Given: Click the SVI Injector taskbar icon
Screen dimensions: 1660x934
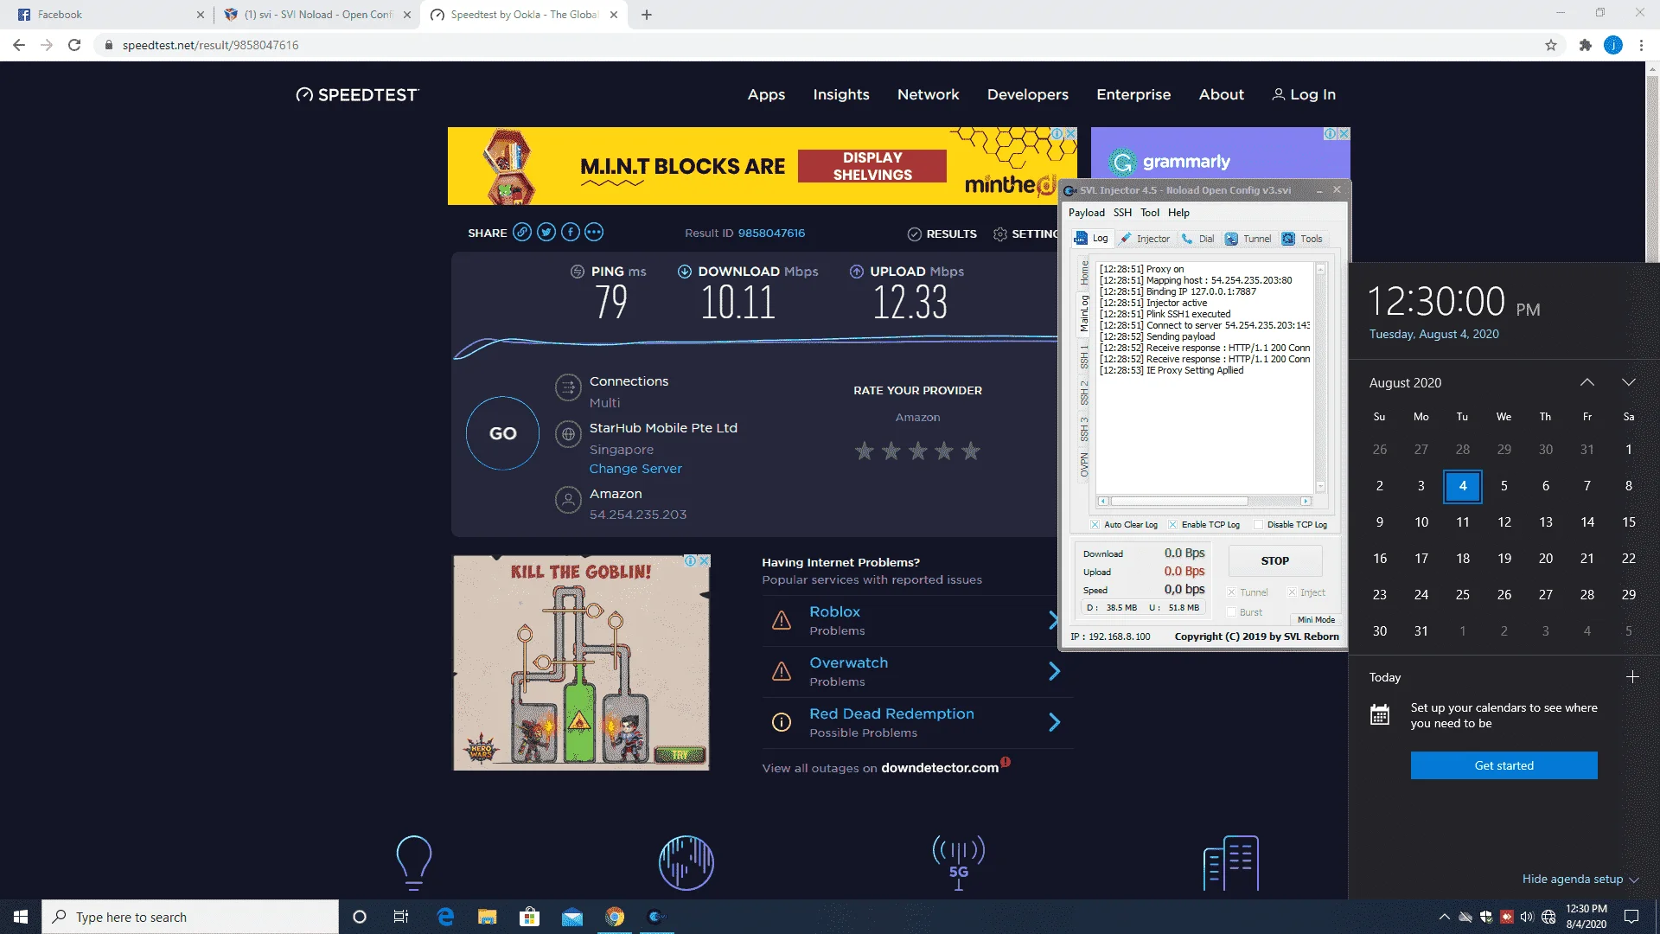Looking at the screenshot, I should point(657,917).
